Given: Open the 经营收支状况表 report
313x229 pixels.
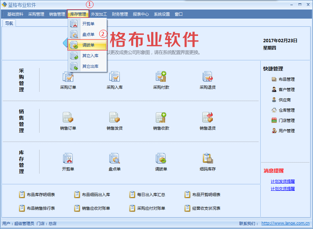Looking at the screenshot, I should coord(202,208).
